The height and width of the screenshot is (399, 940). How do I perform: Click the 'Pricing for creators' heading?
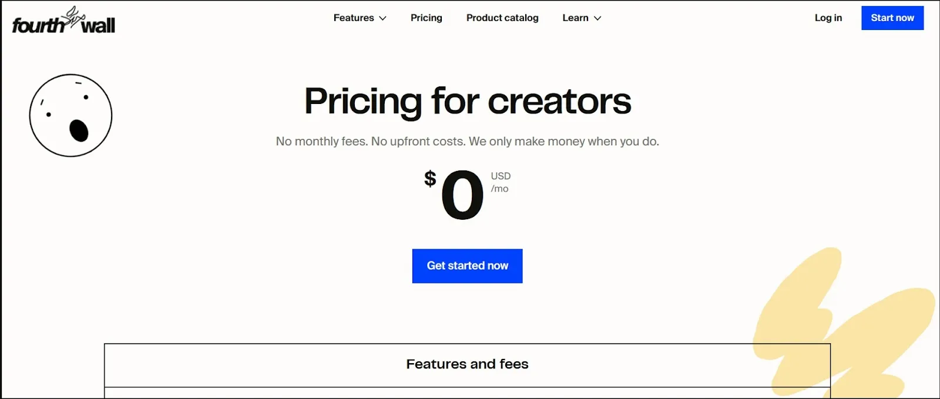coord(468,102)
